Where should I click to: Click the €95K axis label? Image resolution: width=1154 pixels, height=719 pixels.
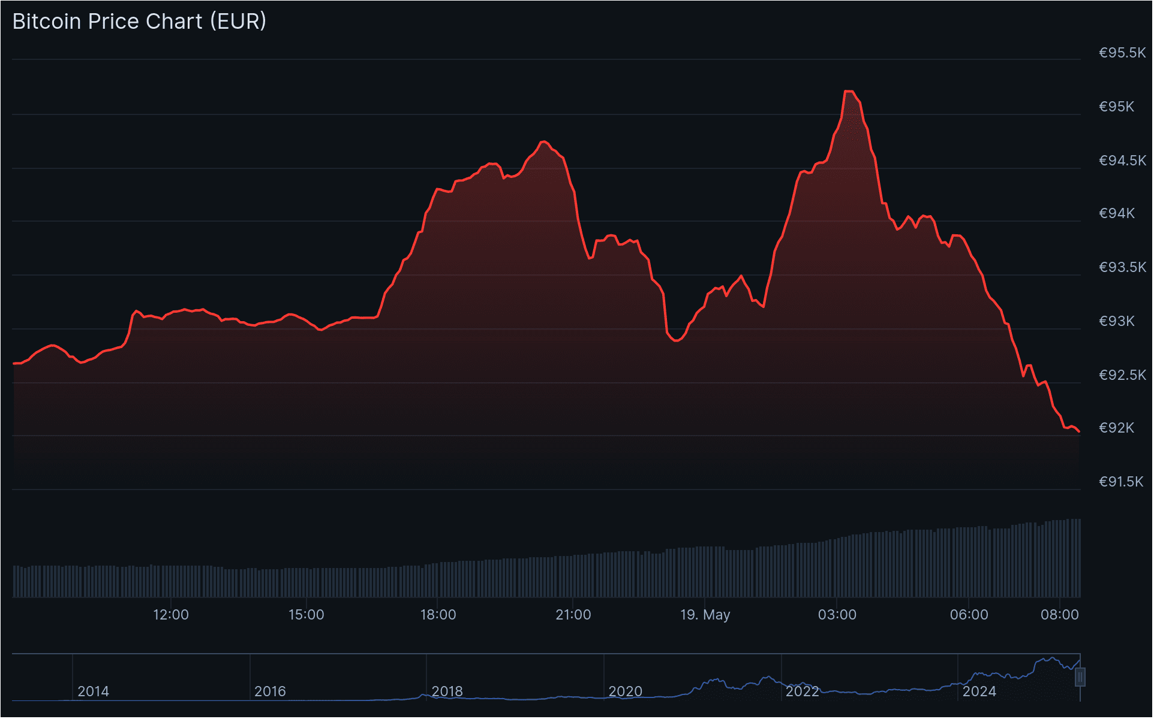point(1117,107)
